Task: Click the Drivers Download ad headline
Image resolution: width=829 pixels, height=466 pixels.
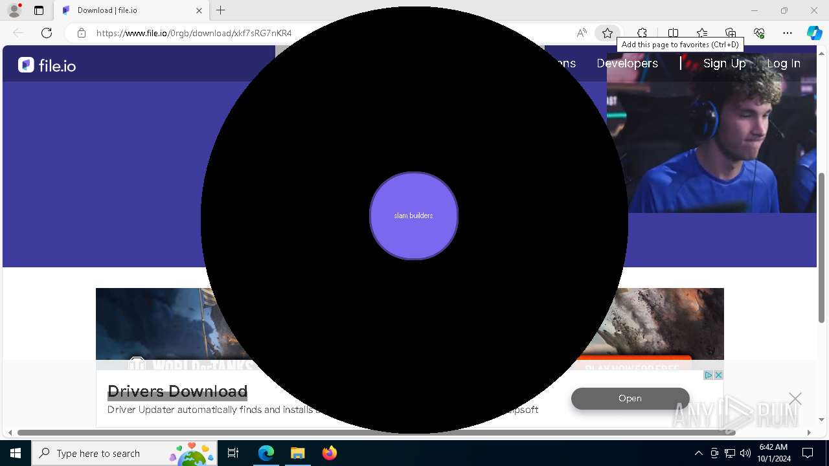Action: point(177,391)
